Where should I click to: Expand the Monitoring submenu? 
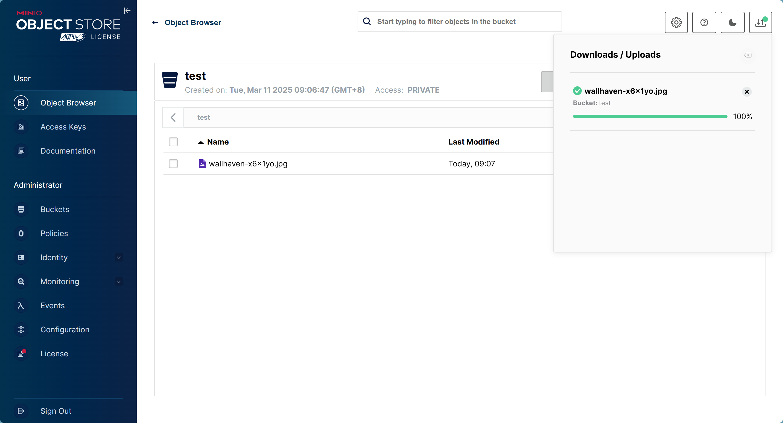click(119, 281)
